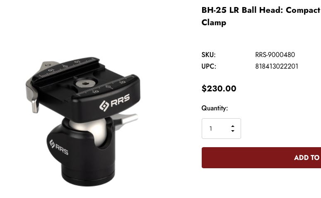Increase quantity with the up arrow
The width and height of the screenshot is (321, 198).
[232, 126]
